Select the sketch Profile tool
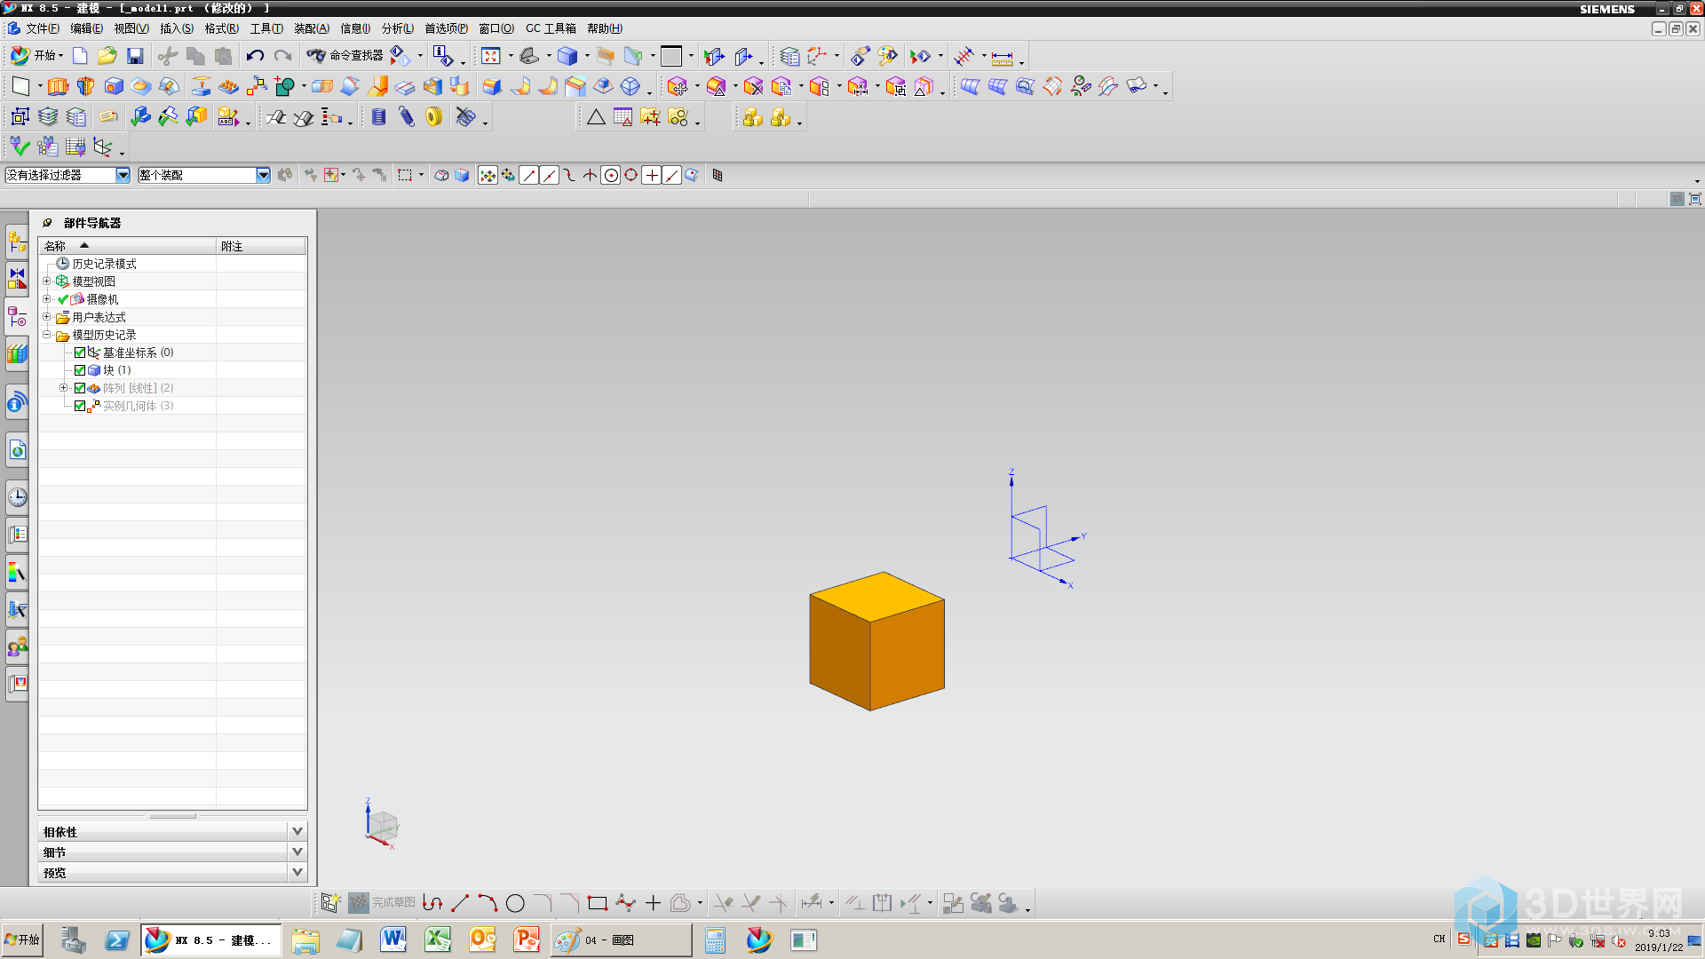 pyautogui.click(x=432, y=903)
